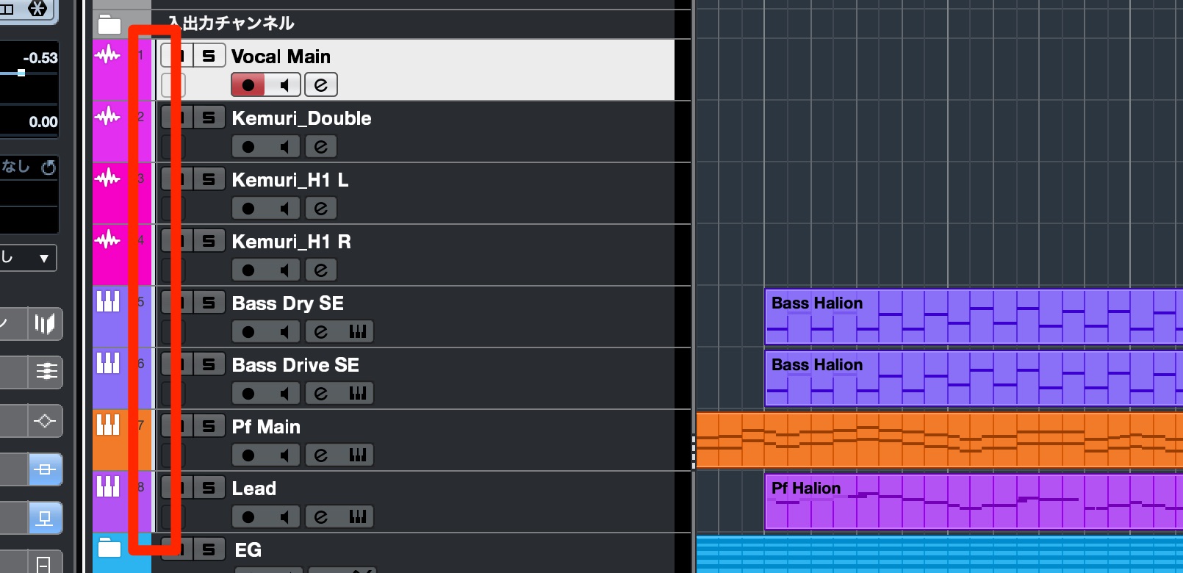Open channel settings for Kemuri_Double
Viewport: 1183px width, 573px height.
point(321,147)
